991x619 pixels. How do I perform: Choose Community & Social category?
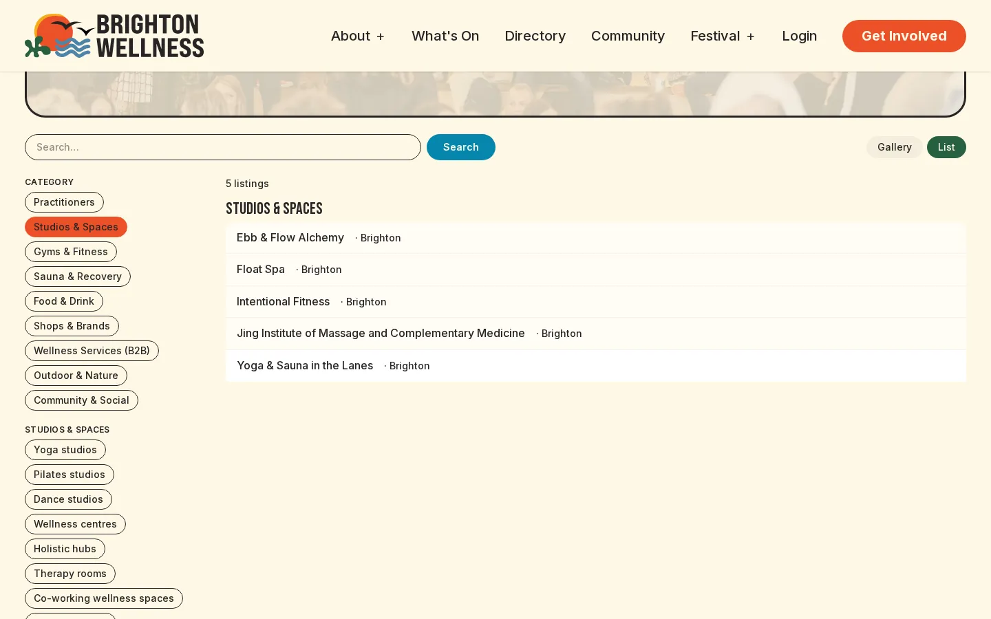click(x=81, y=400)
